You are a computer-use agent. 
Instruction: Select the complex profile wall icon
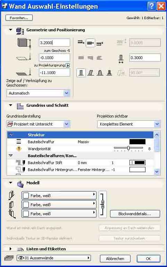[x=109, y=73]
